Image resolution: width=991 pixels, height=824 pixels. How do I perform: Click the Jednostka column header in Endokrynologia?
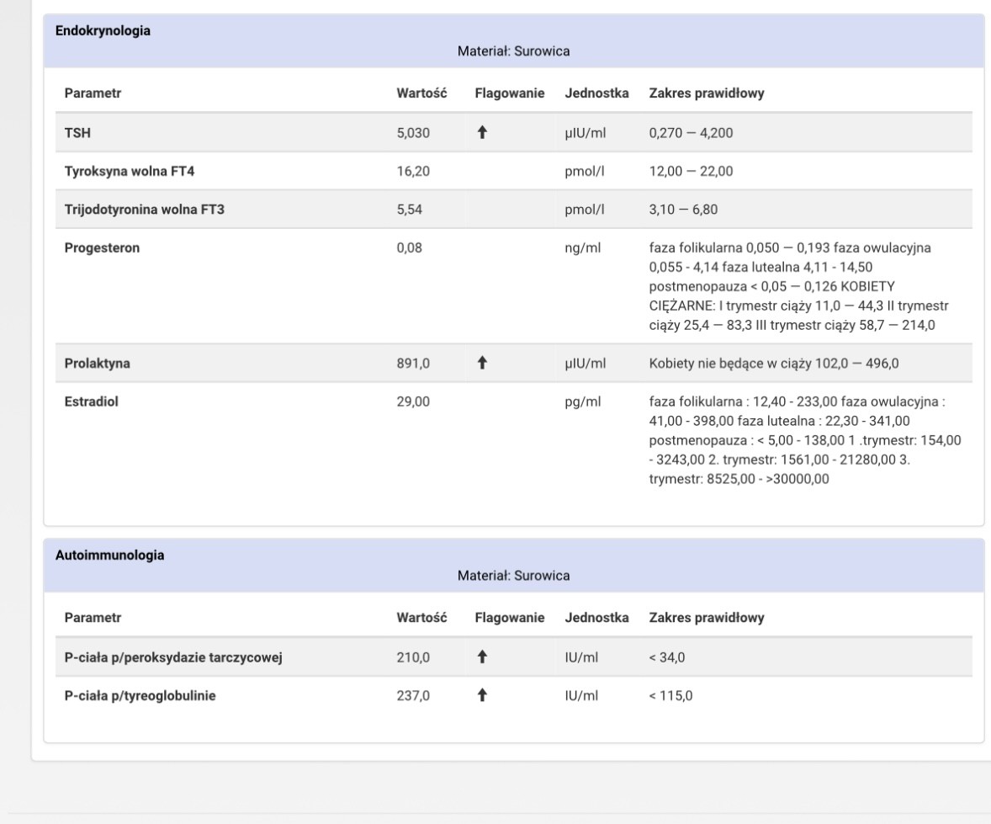coord(597,93)
